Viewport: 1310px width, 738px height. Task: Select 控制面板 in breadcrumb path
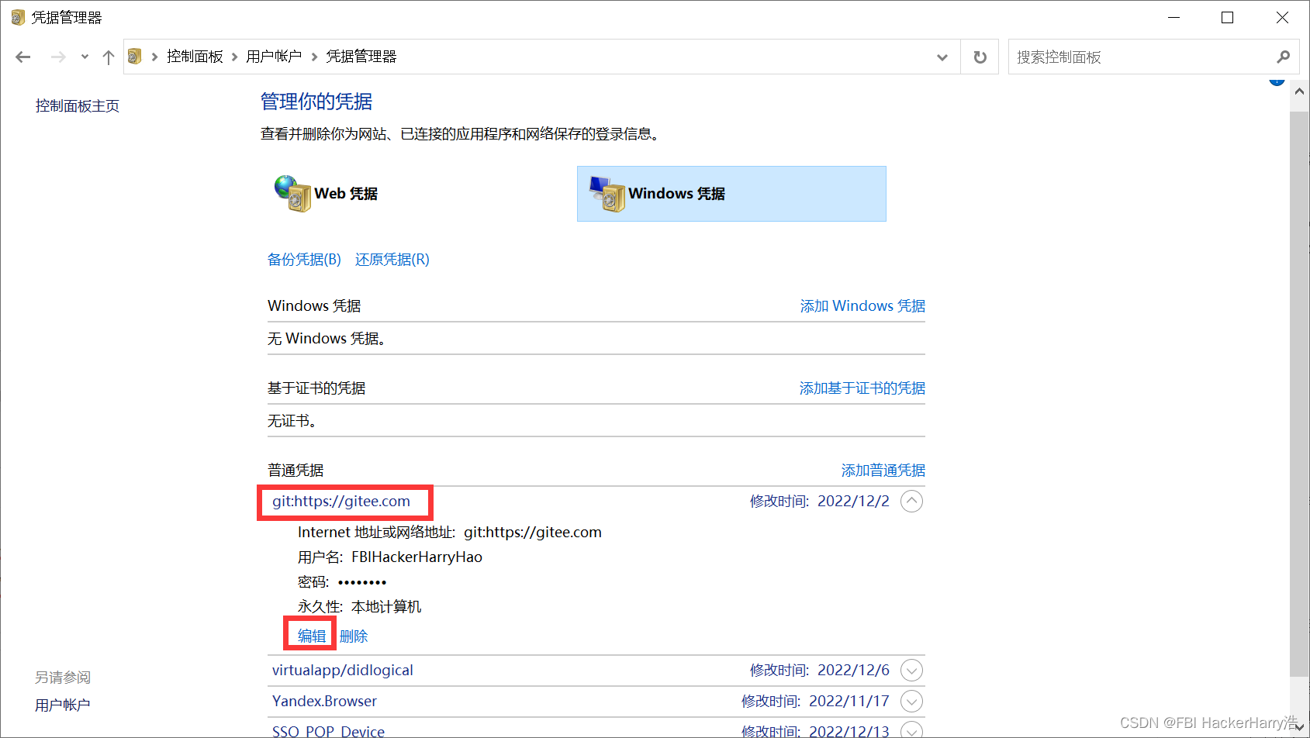195,57
